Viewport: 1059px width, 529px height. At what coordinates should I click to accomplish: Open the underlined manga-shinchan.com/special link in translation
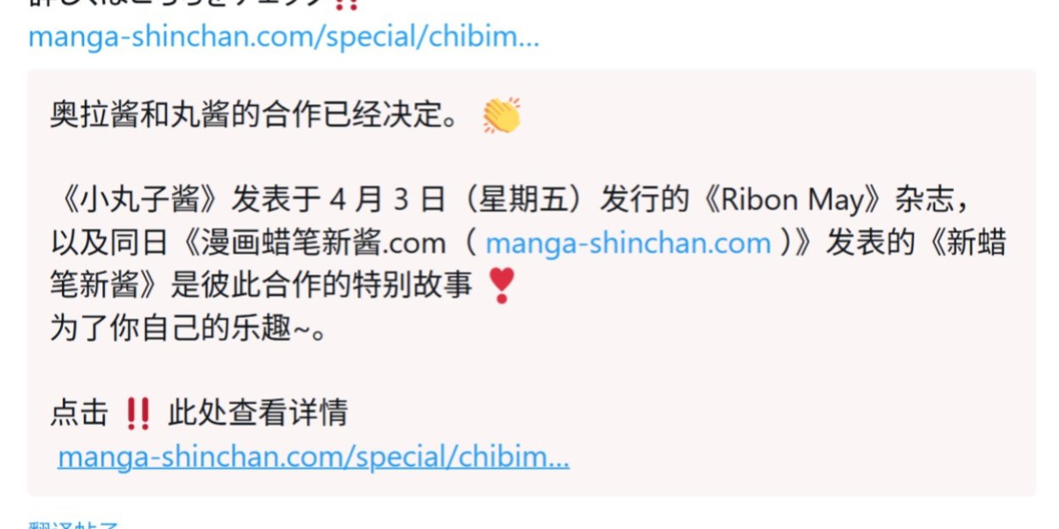click(313, 457)
